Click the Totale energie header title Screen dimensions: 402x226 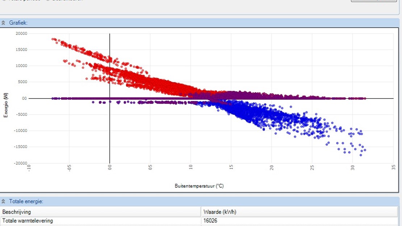pyautogui.click(x=26, y=201)
